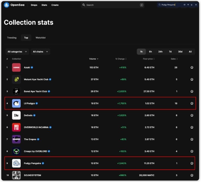The image size is (201, 182).
Task: Open Creepz by OVERLORD collection icon
Action: (x=16, y=151)
